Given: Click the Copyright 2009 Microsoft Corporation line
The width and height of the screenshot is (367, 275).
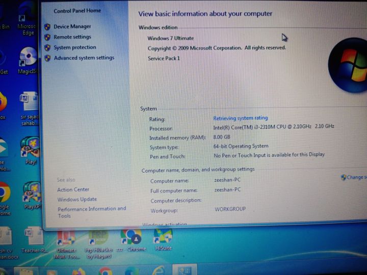Looking at the screenshot, I should point(217,48).
